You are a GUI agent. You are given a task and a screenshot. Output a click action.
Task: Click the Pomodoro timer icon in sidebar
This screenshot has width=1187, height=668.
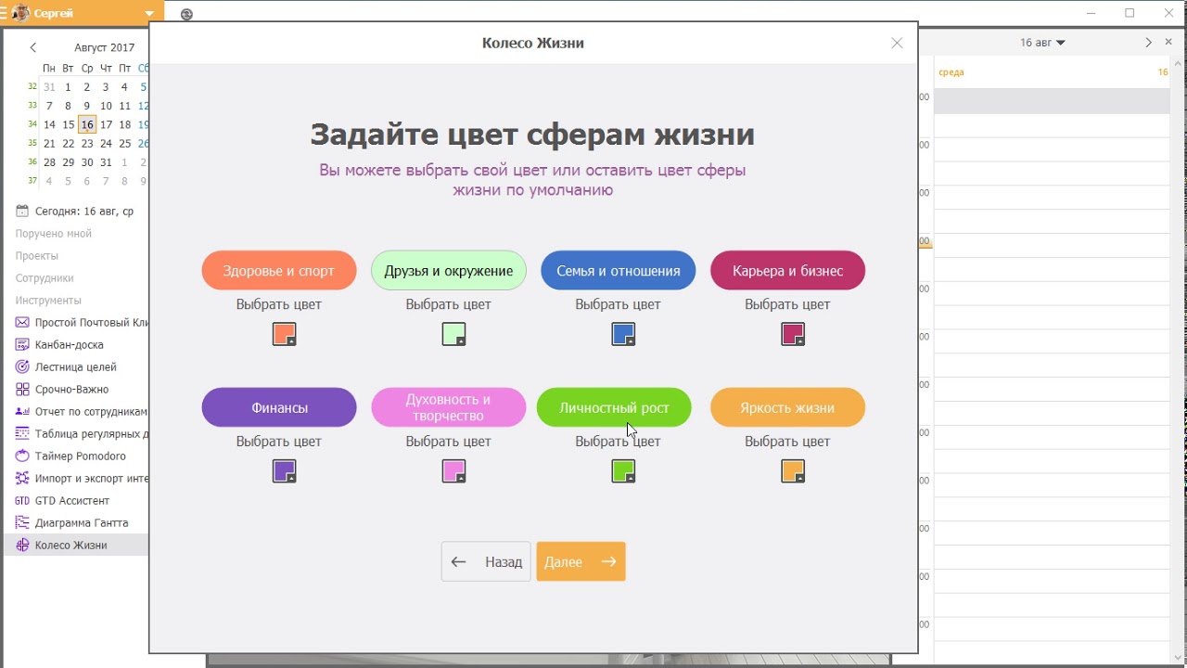click(22, 456)
